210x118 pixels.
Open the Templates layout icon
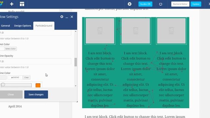[22, 4]
